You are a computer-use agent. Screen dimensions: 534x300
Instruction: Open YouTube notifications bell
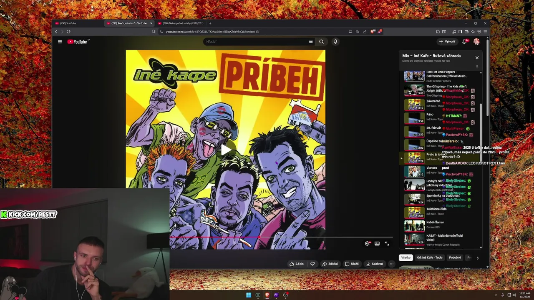pos(464,42)
